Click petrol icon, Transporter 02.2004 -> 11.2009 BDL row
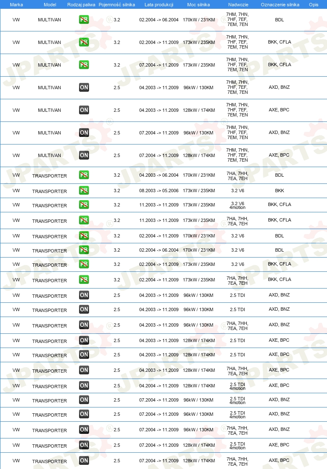This screenshot has width=327, height=469. (x=84, y=236)
